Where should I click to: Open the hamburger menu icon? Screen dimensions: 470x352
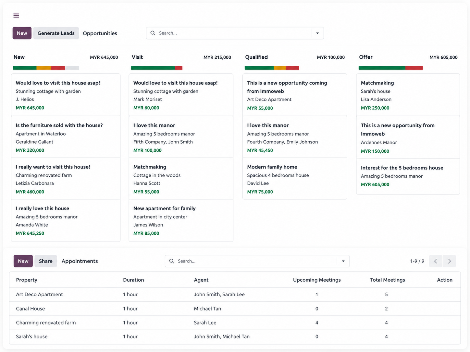pos(16,16)
